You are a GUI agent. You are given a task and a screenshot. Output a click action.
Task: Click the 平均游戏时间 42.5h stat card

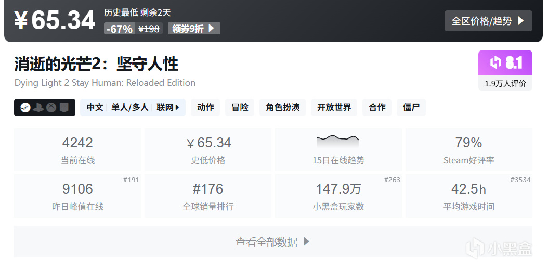pyautogui.click(x=469, y=196)
